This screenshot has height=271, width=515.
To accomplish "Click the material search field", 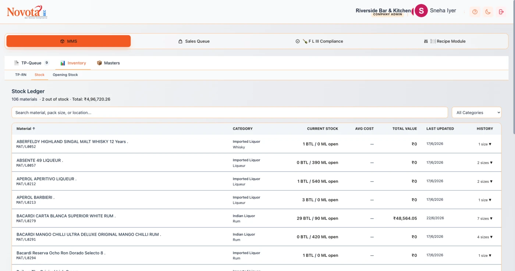I will tap(230, 112).
